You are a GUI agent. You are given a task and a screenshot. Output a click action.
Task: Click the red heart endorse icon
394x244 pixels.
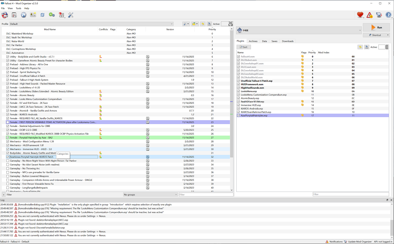(x=360, y=15)
